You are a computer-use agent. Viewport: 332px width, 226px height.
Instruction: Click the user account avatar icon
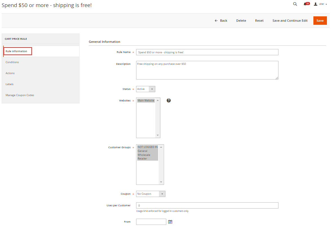pyautogui.click(x=315, y=4)
